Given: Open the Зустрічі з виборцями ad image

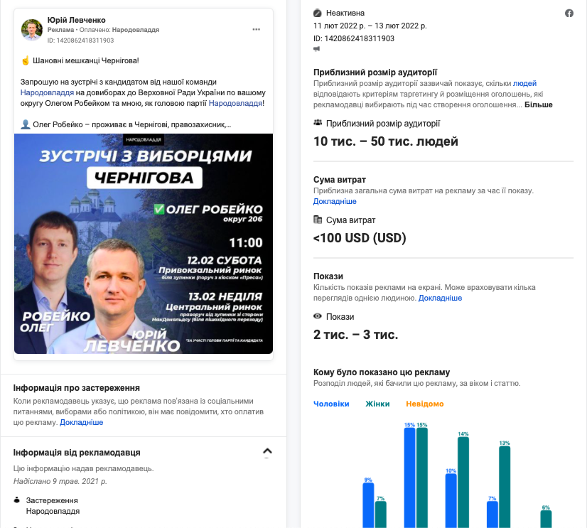Looking at the screenshot, I should tap(144, 244).
